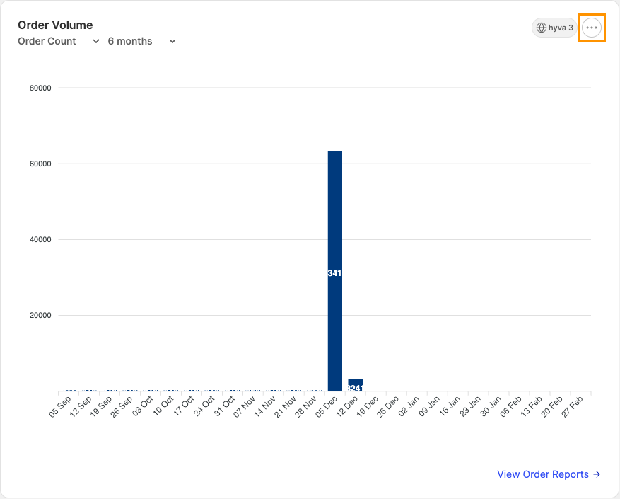The height and width of the screenshot is (499, 620).
Task: Click the chevron beside Order Count
Action: [96, 42]
